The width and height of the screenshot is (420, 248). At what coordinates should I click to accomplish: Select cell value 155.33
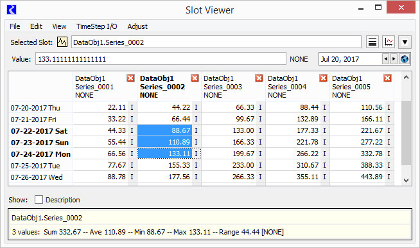(x=165, y=165)
